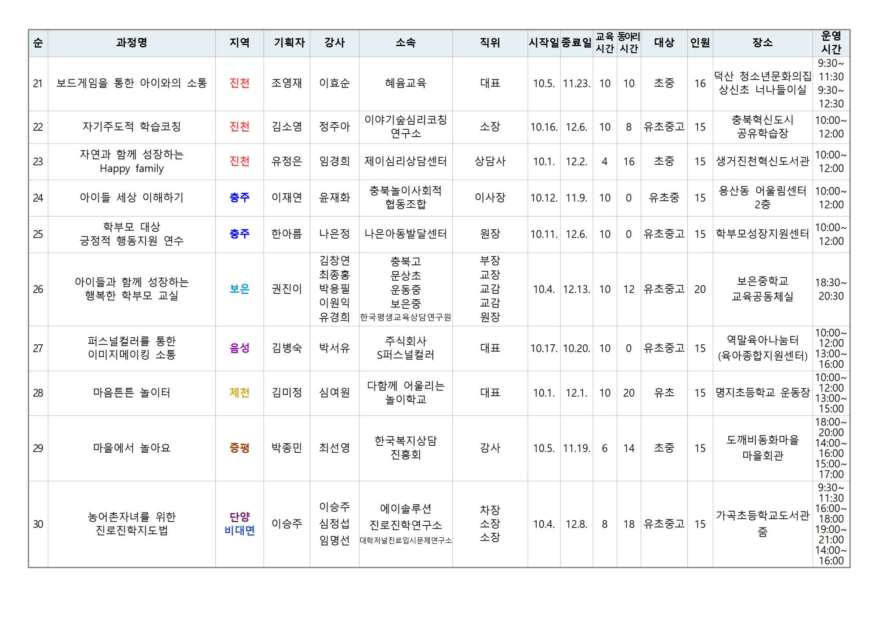This screenshot has width=879, height=621.
Task: Click yellow region '제천'
Action: pyautogui.click(x=240, y=393)
